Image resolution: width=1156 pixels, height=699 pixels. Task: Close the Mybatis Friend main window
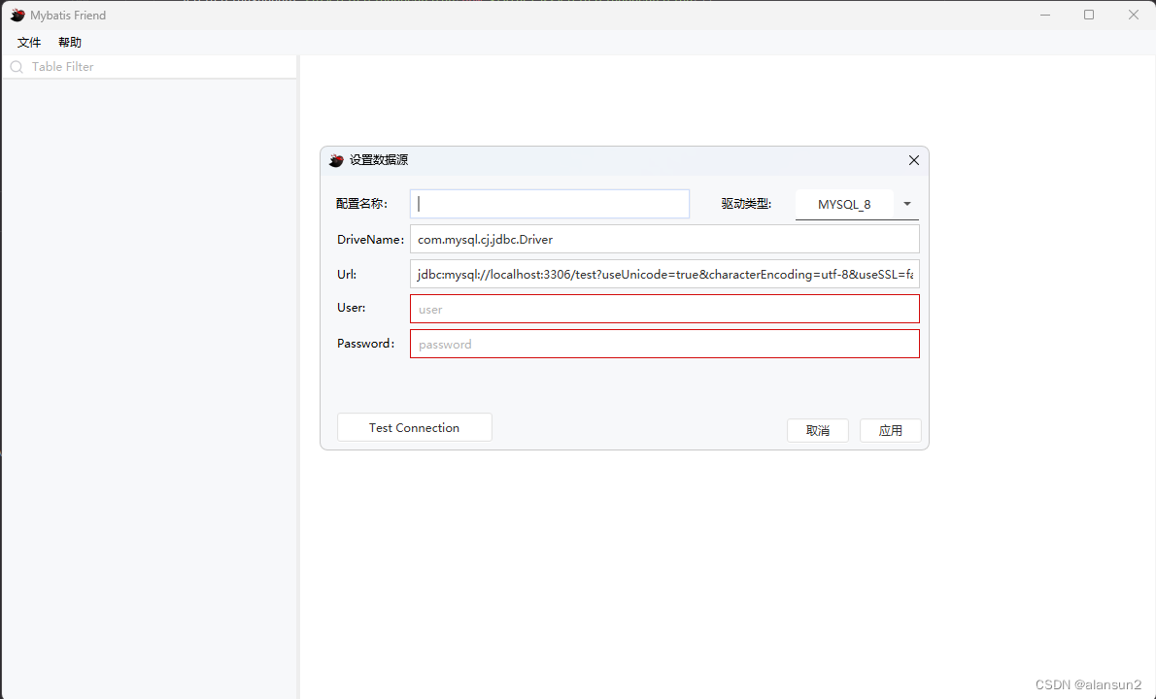tap(1133, 15)
